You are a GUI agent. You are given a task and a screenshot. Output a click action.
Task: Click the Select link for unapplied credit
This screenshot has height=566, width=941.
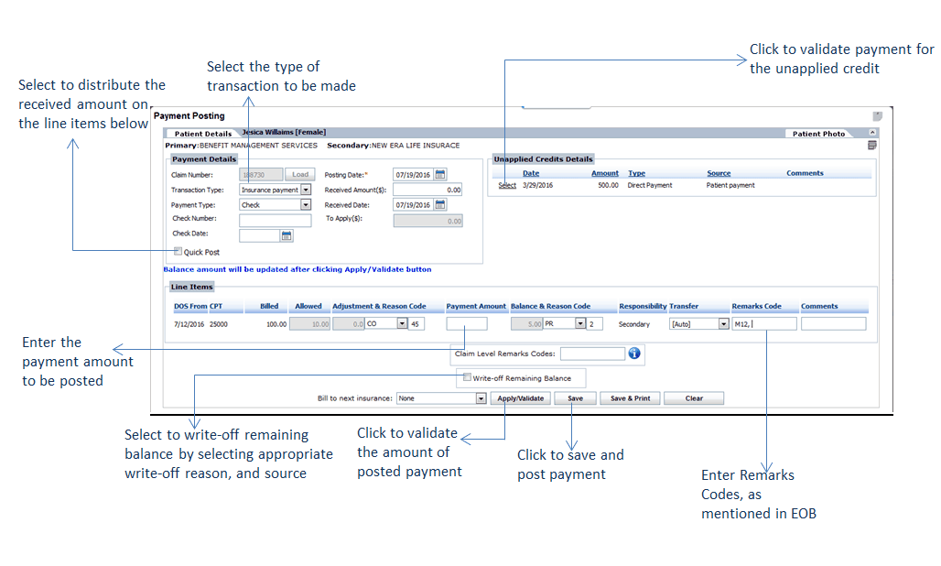(x=507, y=186)
